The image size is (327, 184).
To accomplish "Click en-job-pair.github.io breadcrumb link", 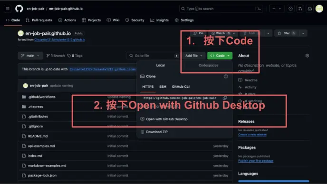I will [66, 9].
